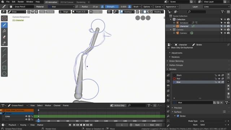The image size is (231, 130).
Task: Hide the Black material strokes
Action: [x=219, y=75]
